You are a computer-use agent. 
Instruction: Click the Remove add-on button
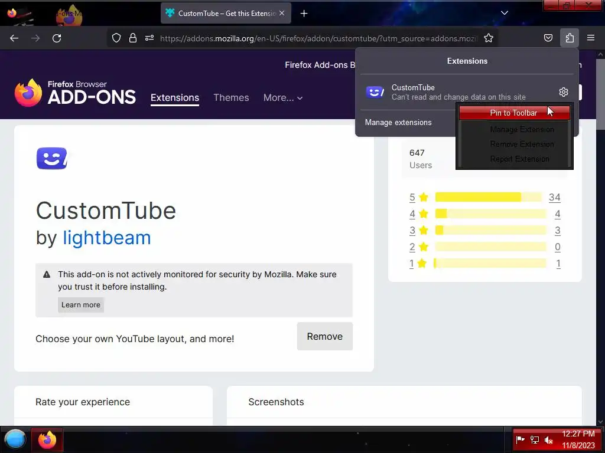tap(324, 336)
